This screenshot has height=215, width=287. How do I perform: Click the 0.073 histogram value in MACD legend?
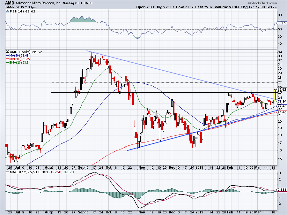(69, 172)
